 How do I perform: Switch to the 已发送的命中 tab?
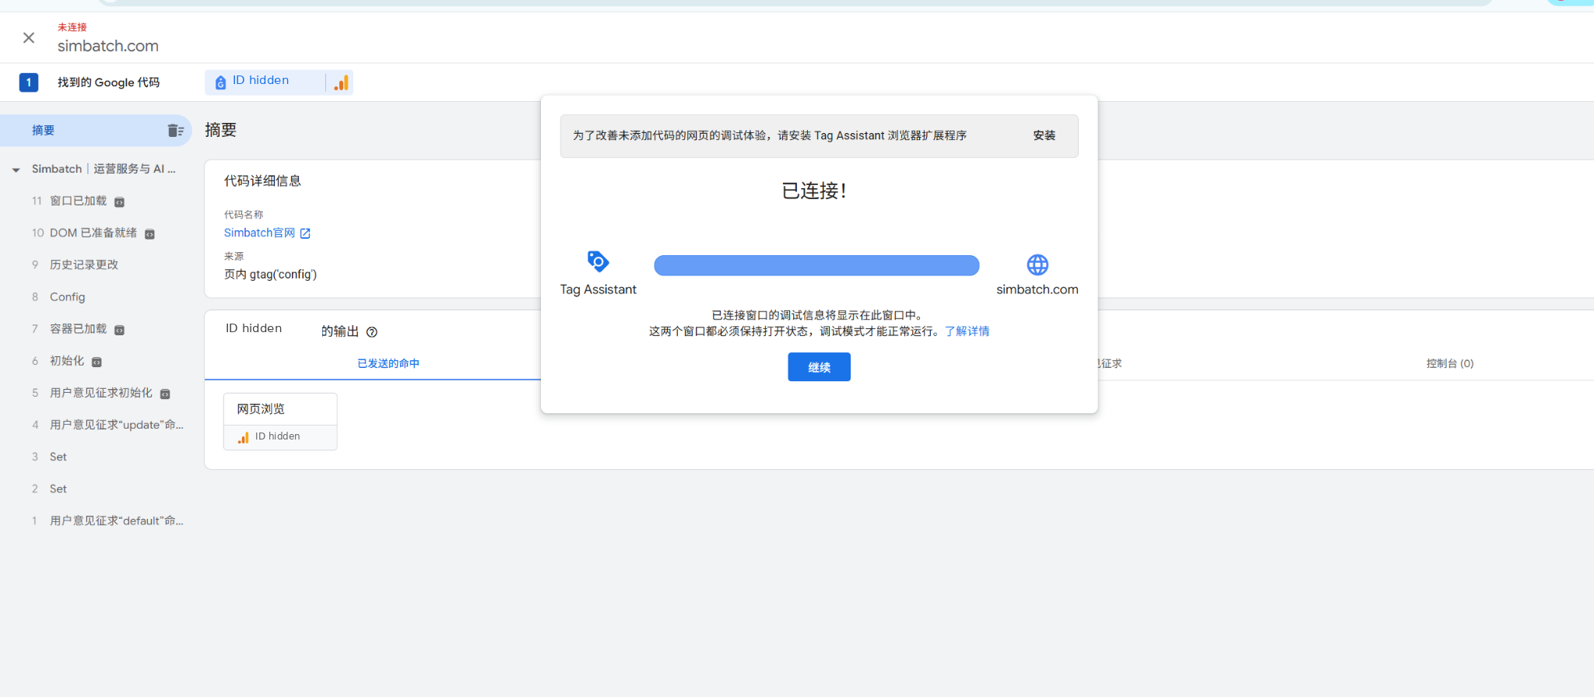[388, 363]
